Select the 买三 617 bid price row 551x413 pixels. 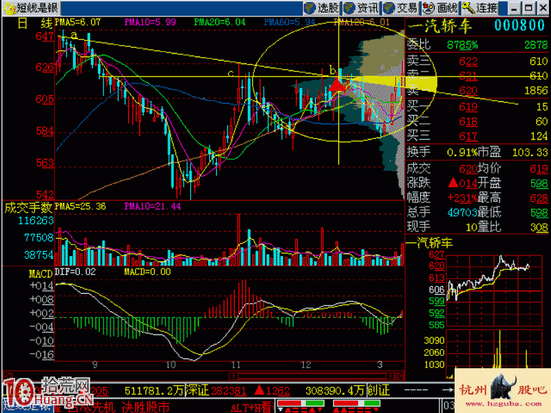pyautogui.click(x=477, y=136)
